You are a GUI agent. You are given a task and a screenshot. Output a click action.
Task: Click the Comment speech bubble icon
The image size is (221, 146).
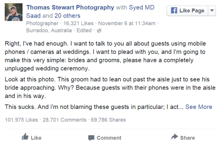pyautogui.click(x=91, y=138)
